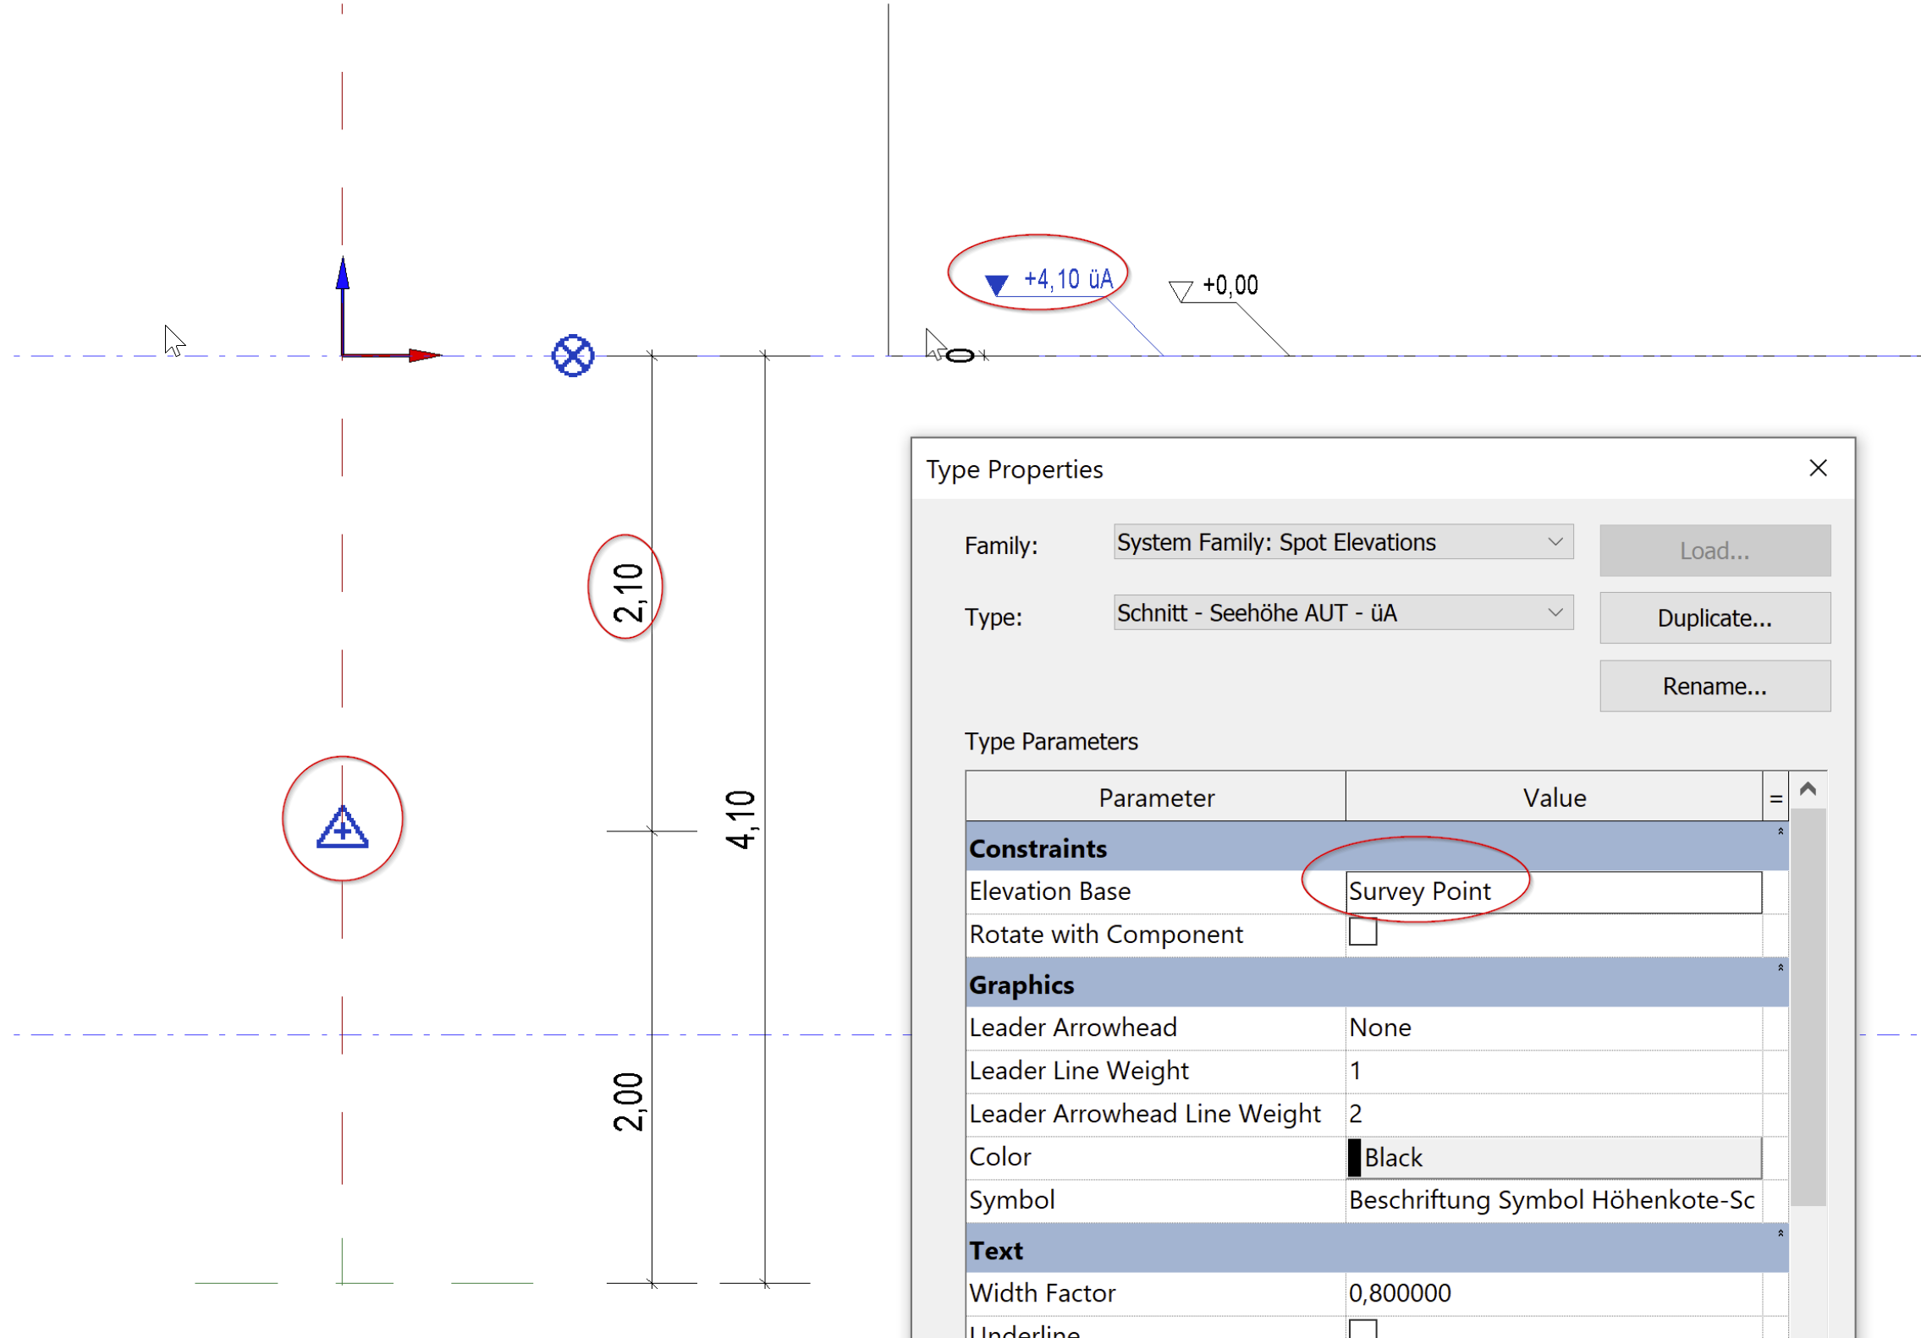The width and height of the screenshot is (1921, 1338).
Task: Open the Type dropdown showing Schnitt - Seehöhe AUT
Action: point(1556,612)
